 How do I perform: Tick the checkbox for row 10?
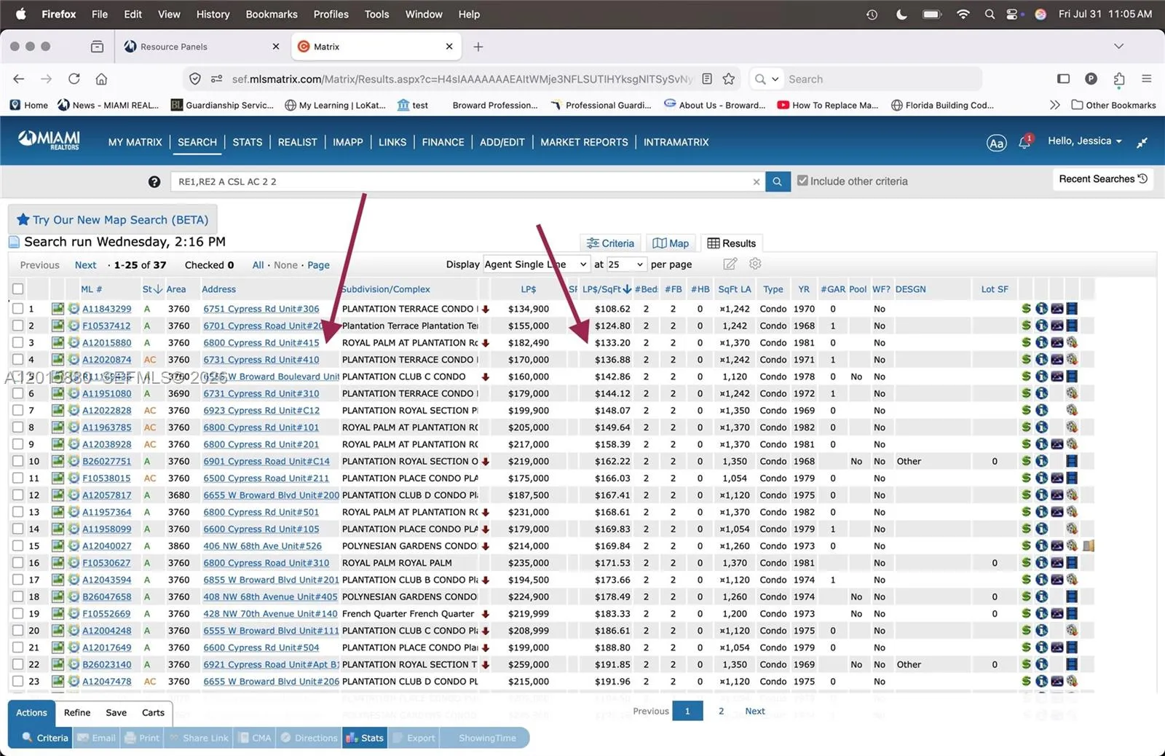(17, 461)
